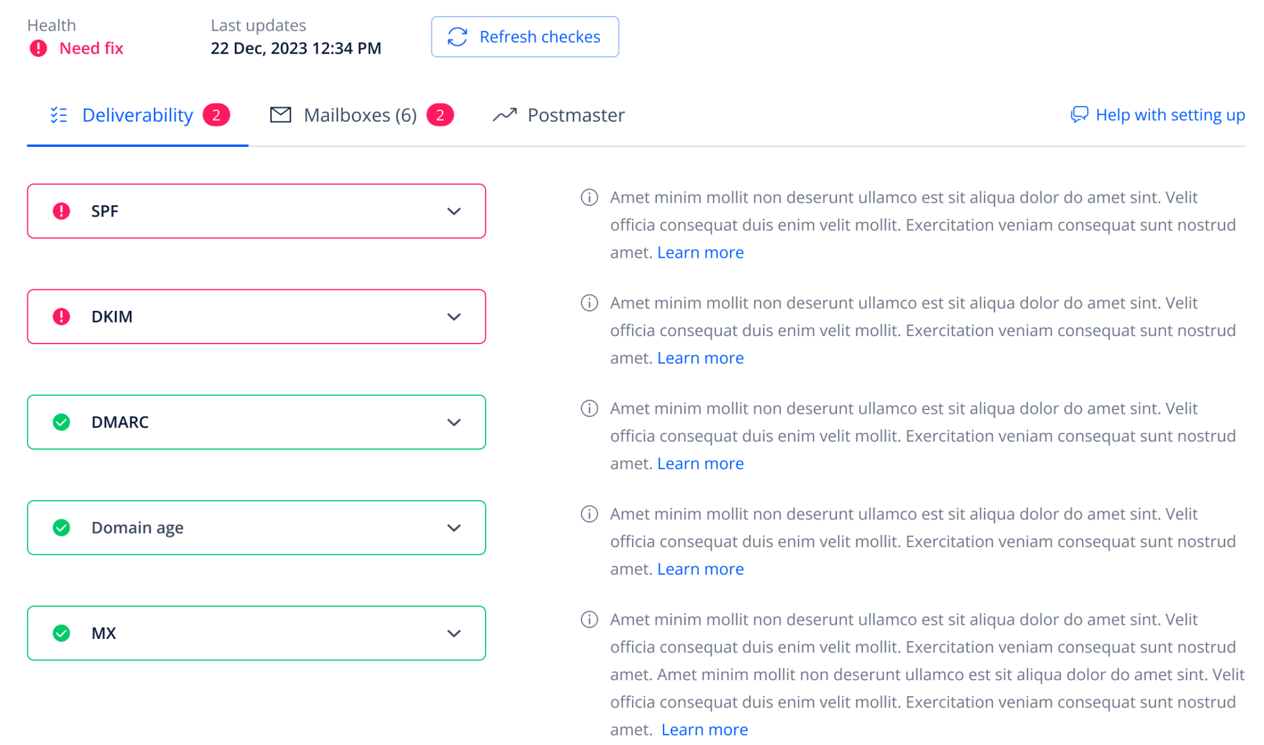Expand the MX row chevron

click(454, 633)
